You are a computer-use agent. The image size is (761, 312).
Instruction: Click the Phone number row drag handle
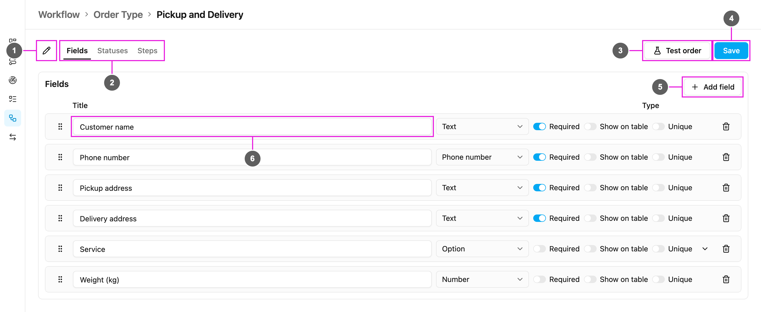(60, 157)
